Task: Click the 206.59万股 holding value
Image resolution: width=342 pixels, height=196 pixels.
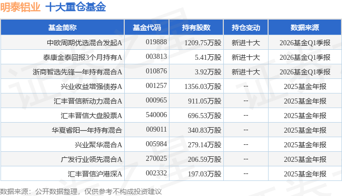Action: [205, 159]
